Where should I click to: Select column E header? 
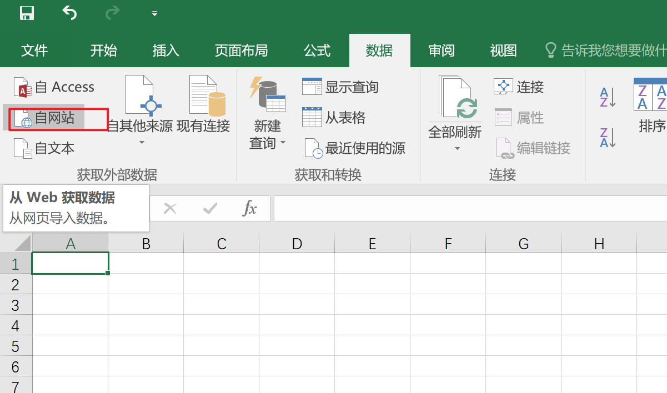(x=373, y=243)
